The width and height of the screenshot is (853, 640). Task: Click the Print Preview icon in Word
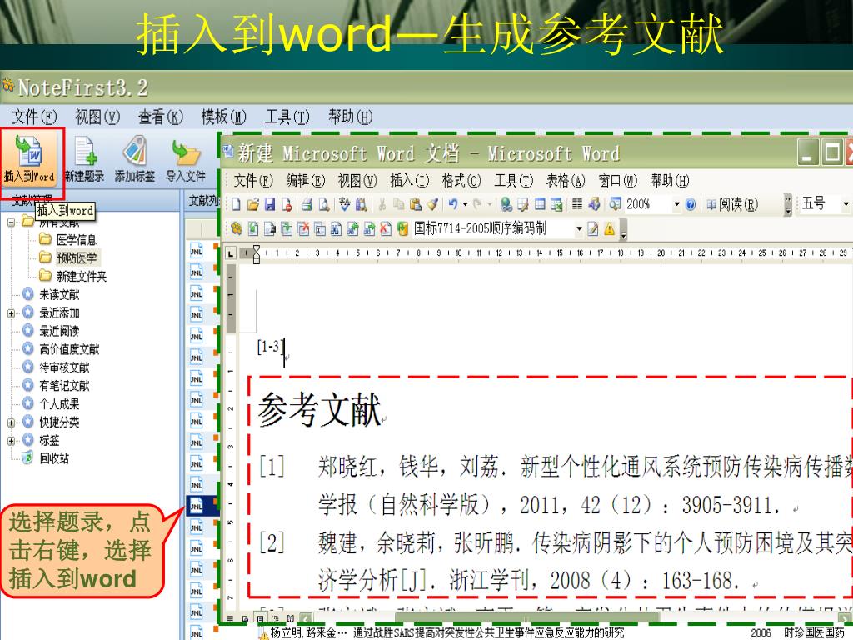point(324,204)
